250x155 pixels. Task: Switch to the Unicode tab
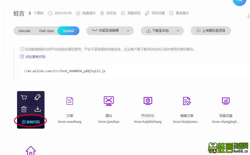(24, 31)
